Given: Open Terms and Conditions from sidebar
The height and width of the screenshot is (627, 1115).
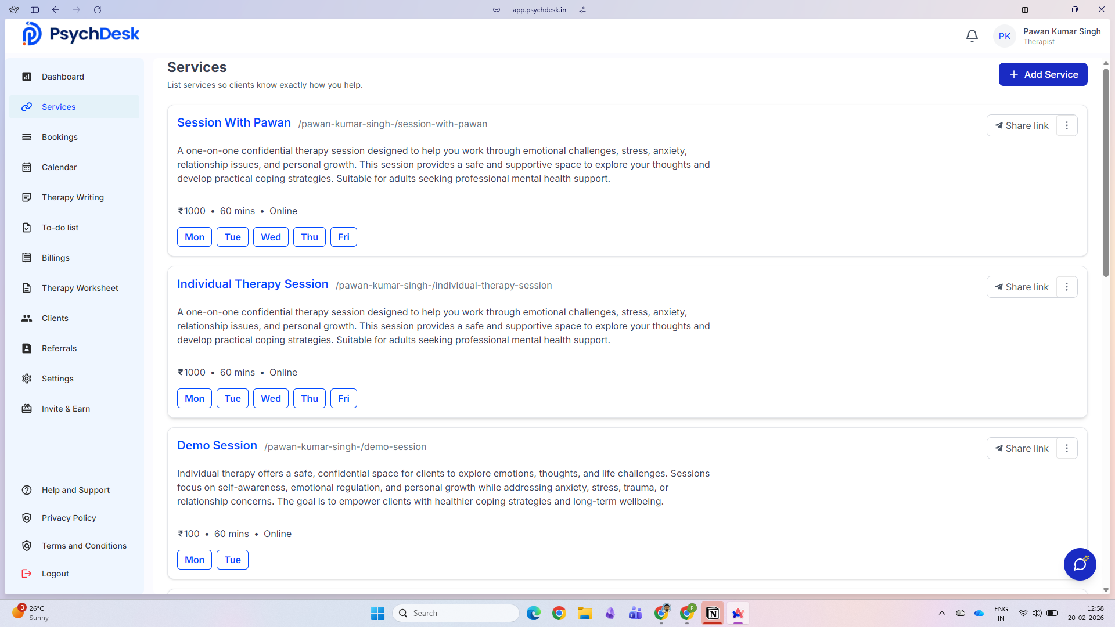Looking at the screenshot, I should click(84, 546).
